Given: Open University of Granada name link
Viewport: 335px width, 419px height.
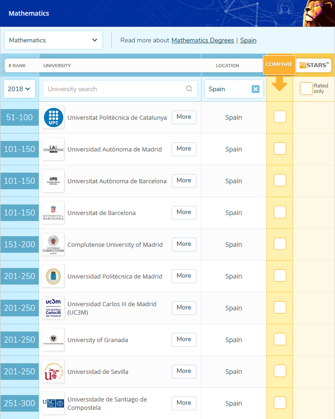Looking at the screenshot, I should (x=98, y=340).
